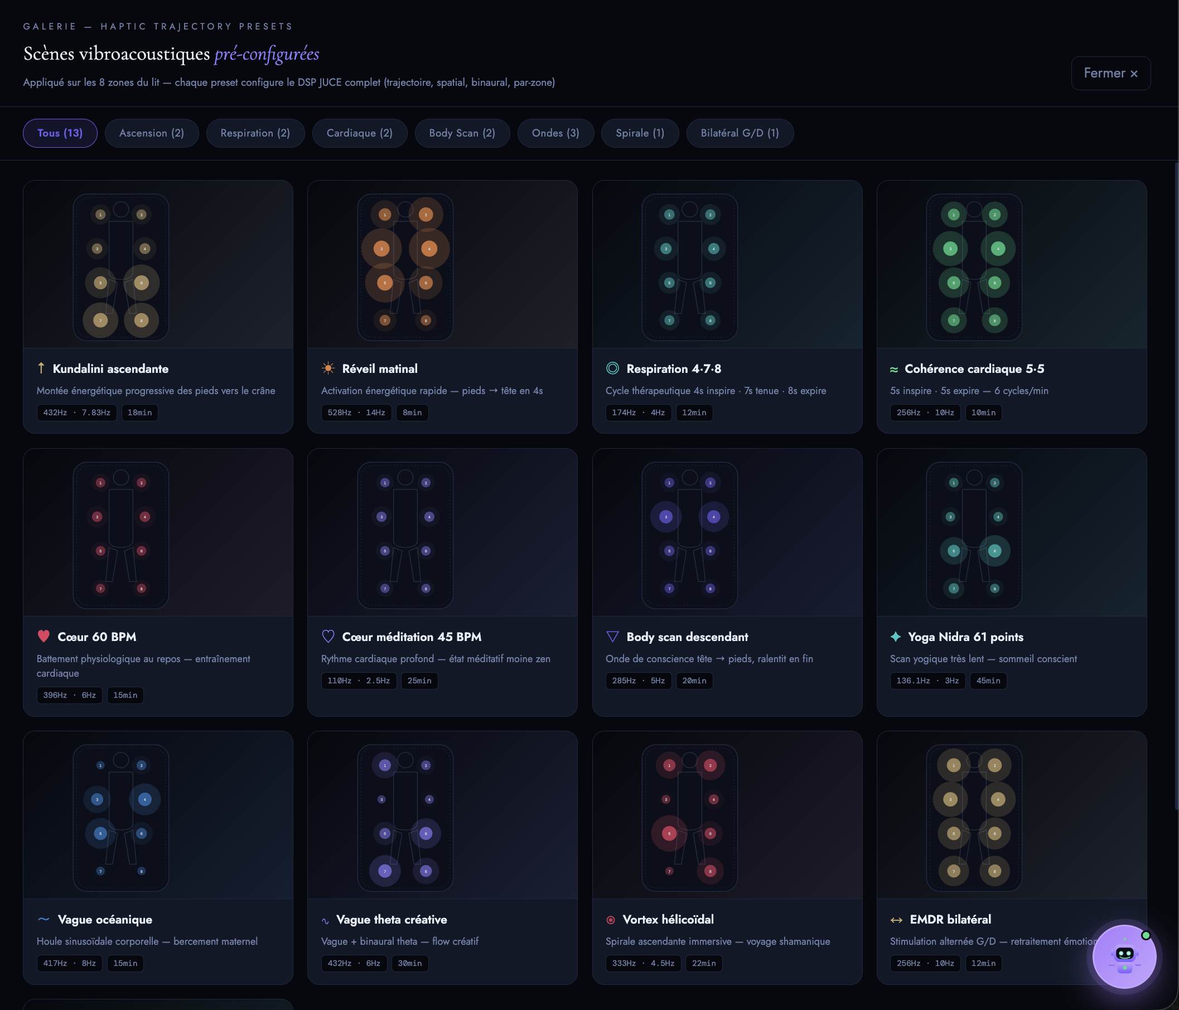Select the Cœur méditation 45 BPM title
This screenshot has width=1179, height=1010.
412,637
